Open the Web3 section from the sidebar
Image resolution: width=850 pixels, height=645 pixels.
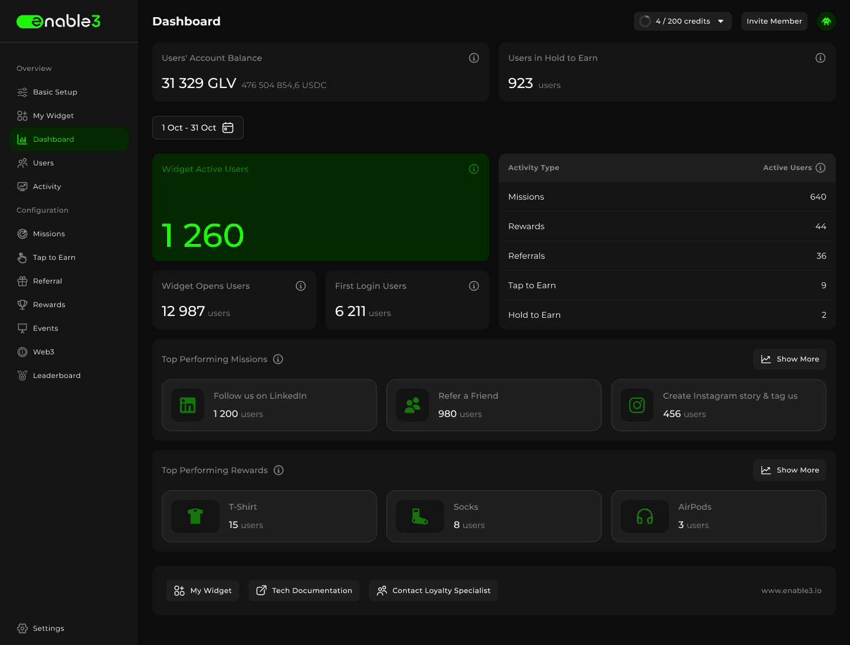tap(44, 351)
